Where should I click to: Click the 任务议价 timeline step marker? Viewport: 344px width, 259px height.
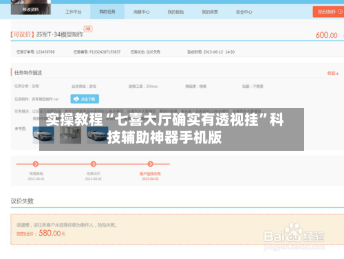(x=94, y=164)
